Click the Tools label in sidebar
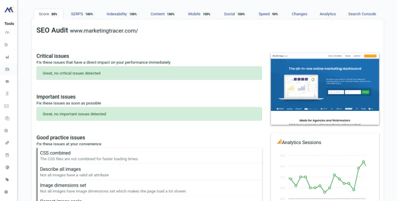Viewport: 397px width, 201px height. pyautogui.click(x=9, y=23)
